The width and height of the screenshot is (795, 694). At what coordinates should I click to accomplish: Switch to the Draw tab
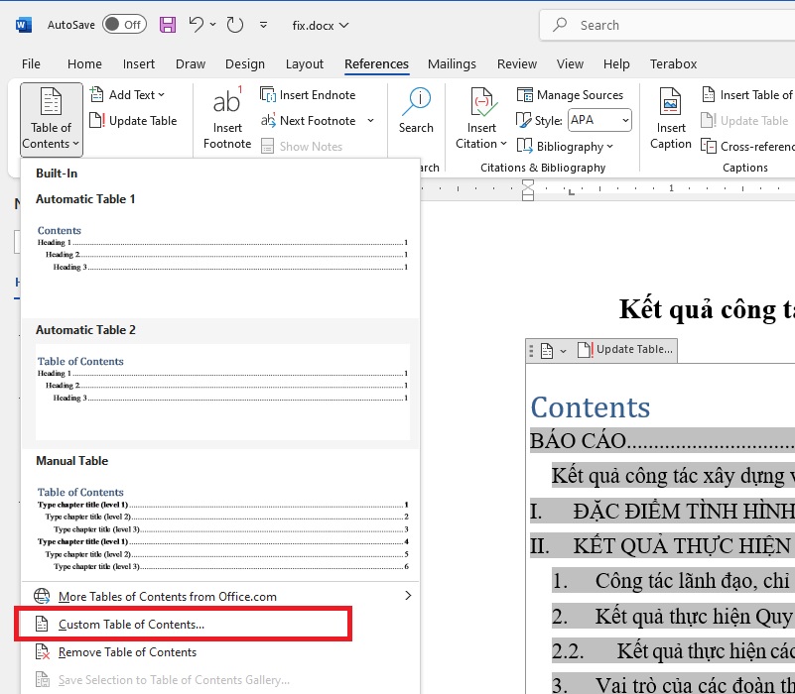tap(191, 63)
